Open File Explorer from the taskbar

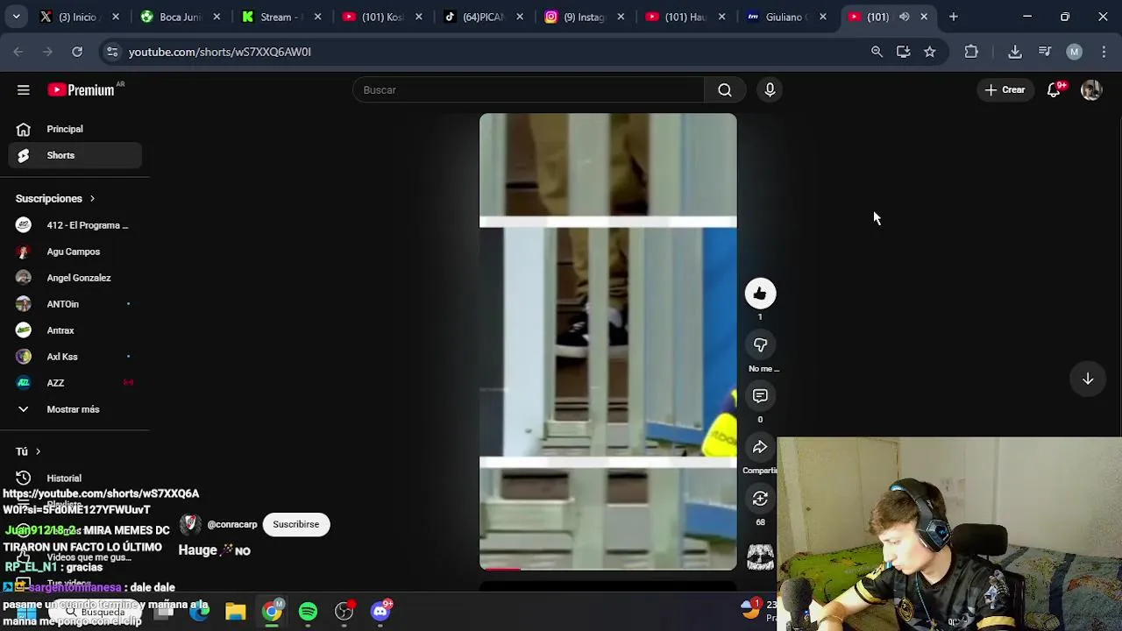pos(235,611)
